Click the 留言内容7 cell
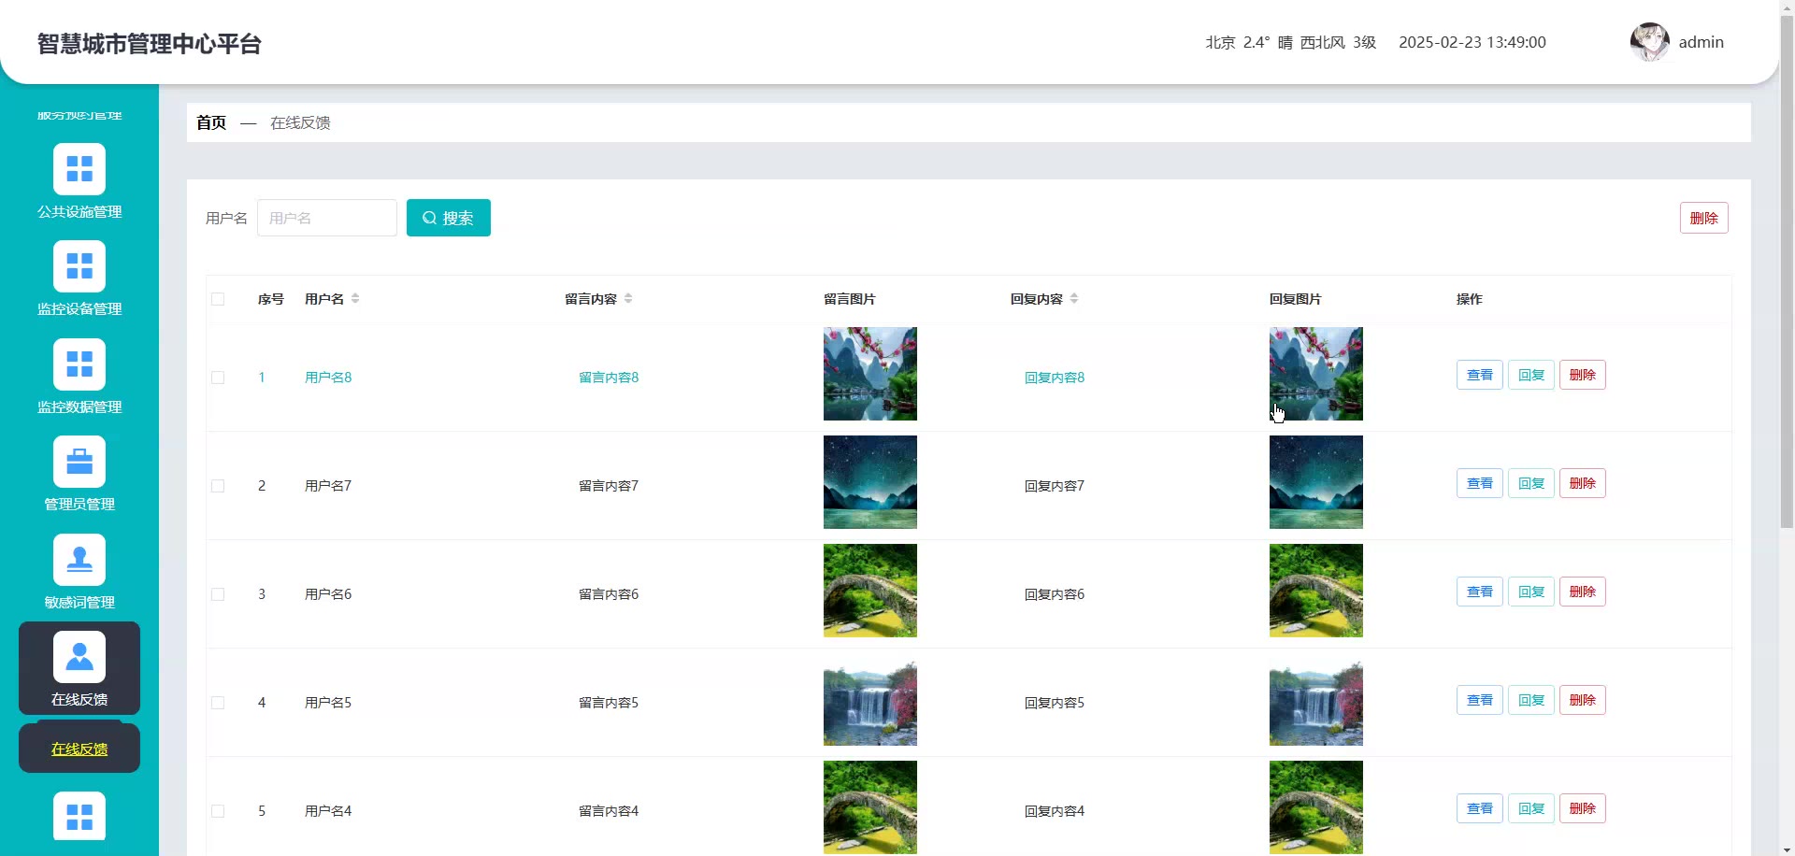Image resolution: width=1795 pixels, height=856 pixels. [x=609, y=486]
